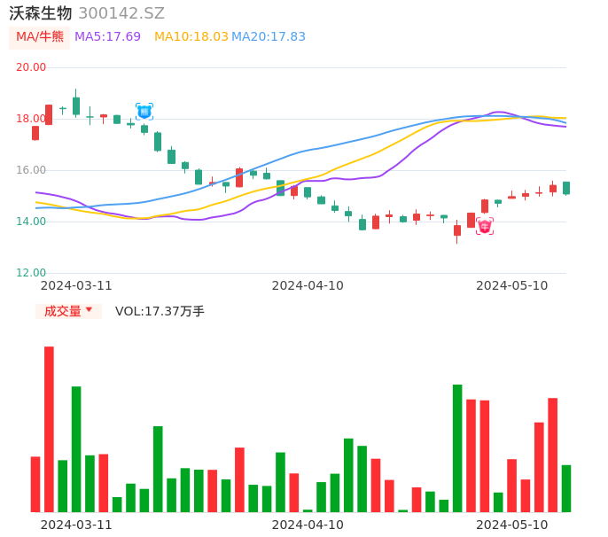Click the pink bull marker icon

pyautogui.click(x=485, y=226)
